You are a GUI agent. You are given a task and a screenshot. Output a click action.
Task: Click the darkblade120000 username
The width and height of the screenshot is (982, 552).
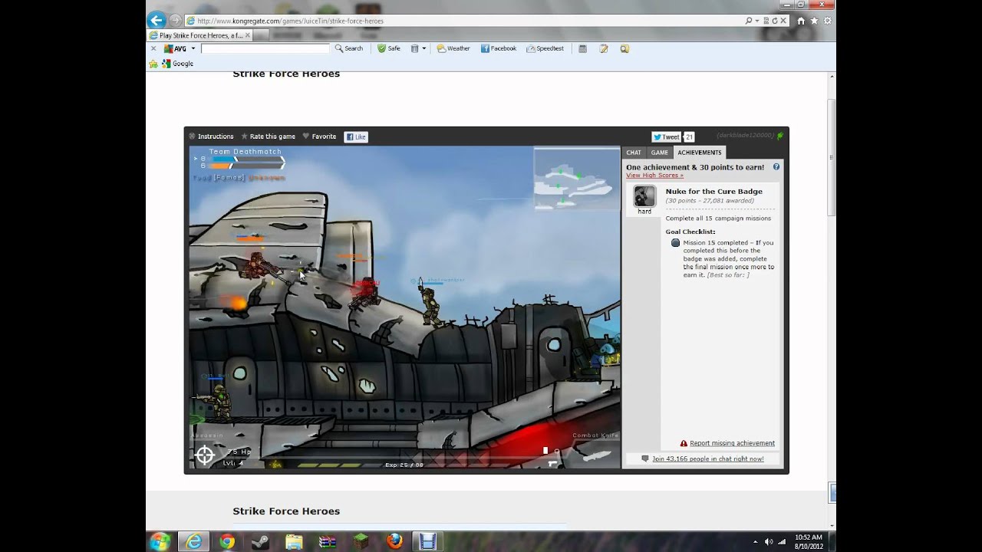[745, 136]
